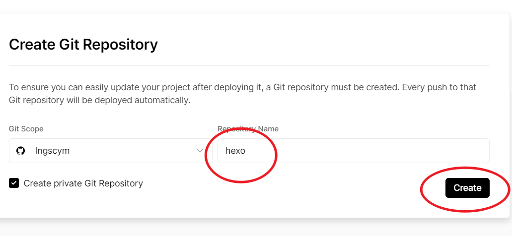Select the lngscym account name text
The image size is (512, 236).
52,151
